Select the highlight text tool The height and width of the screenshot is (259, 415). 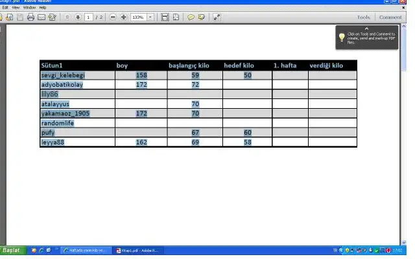click(202, 17)
